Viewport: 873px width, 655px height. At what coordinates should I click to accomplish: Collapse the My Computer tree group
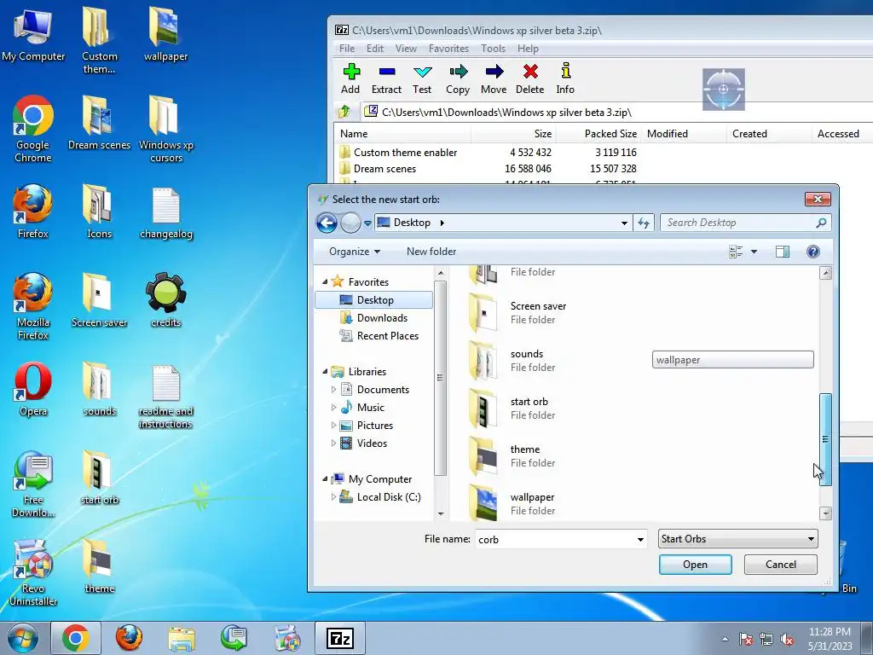325,479
